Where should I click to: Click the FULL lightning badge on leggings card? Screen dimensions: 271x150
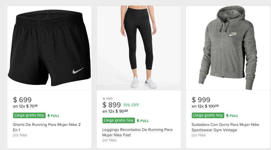143,121
